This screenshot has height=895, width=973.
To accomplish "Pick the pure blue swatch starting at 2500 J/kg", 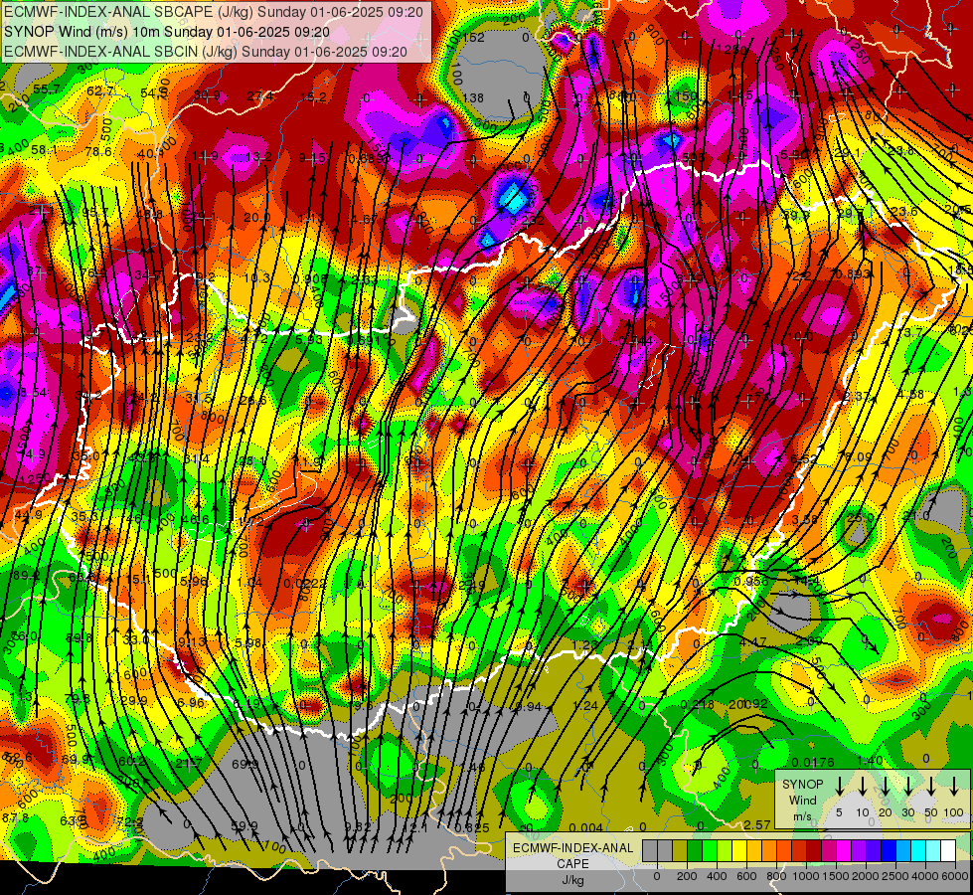I will click(x=889, y=850).
